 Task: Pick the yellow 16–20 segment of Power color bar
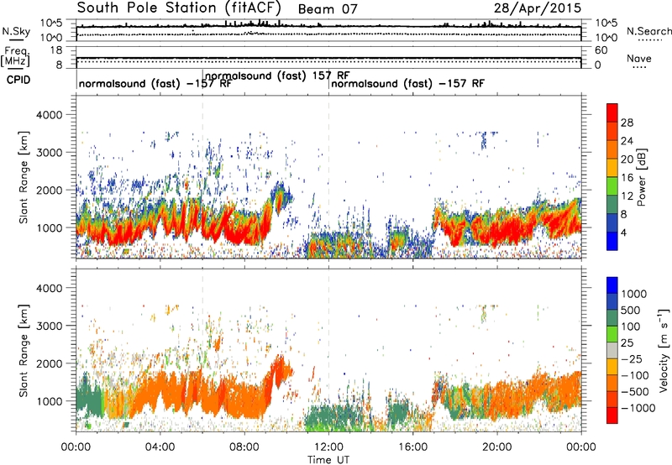click(612, 168)
